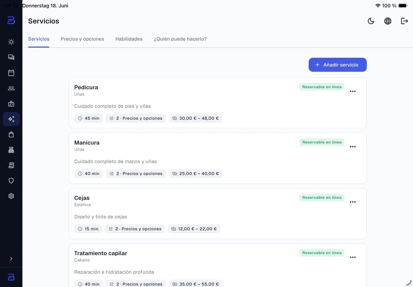Click the 12,00 € – 22,00 € price chip

tap(194, 229)
